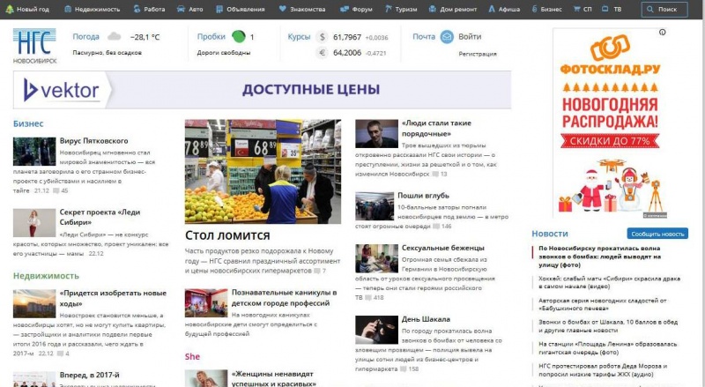Open the Стол ломится article headline

[227, 235]
